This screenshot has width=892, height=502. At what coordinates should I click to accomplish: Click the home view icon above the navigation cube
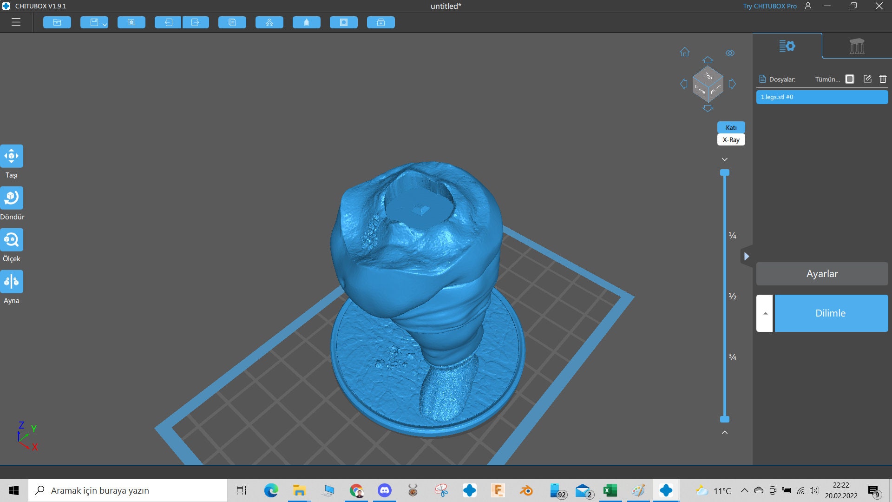tap(684, 53)
